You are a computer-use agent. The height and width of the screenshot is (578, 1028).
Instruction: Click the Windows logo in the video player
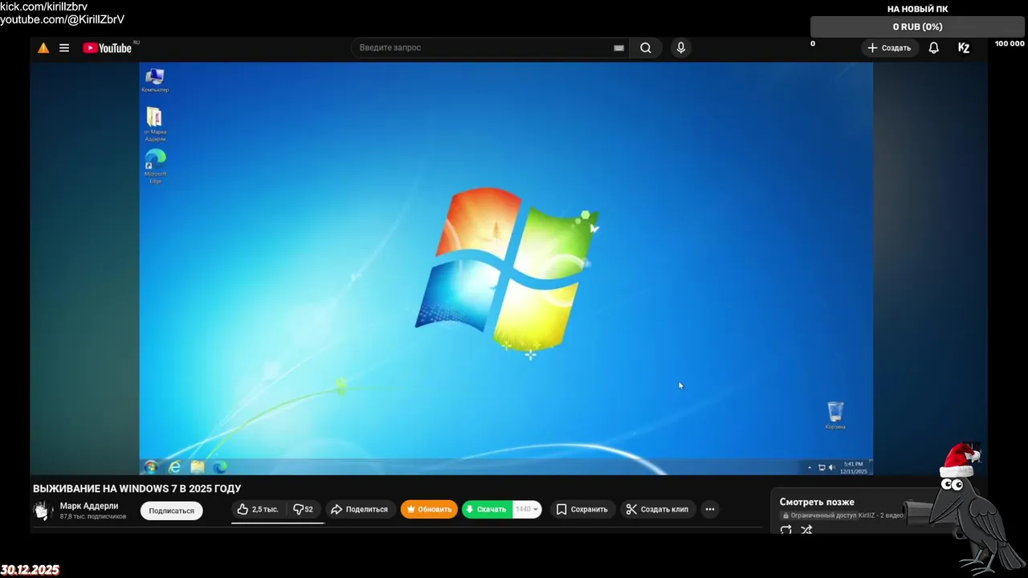[507, 269]
